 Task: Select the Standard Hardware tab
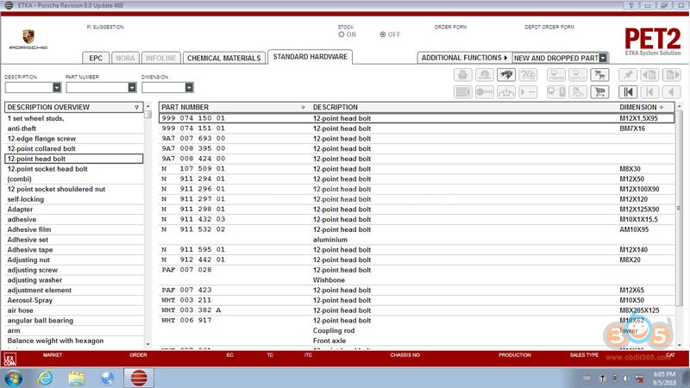click(x=310, y=57)
